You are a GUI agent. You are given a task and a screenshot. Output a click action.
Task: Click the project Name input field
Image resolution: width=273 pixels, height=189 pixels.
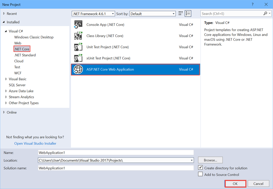[116, 153]
